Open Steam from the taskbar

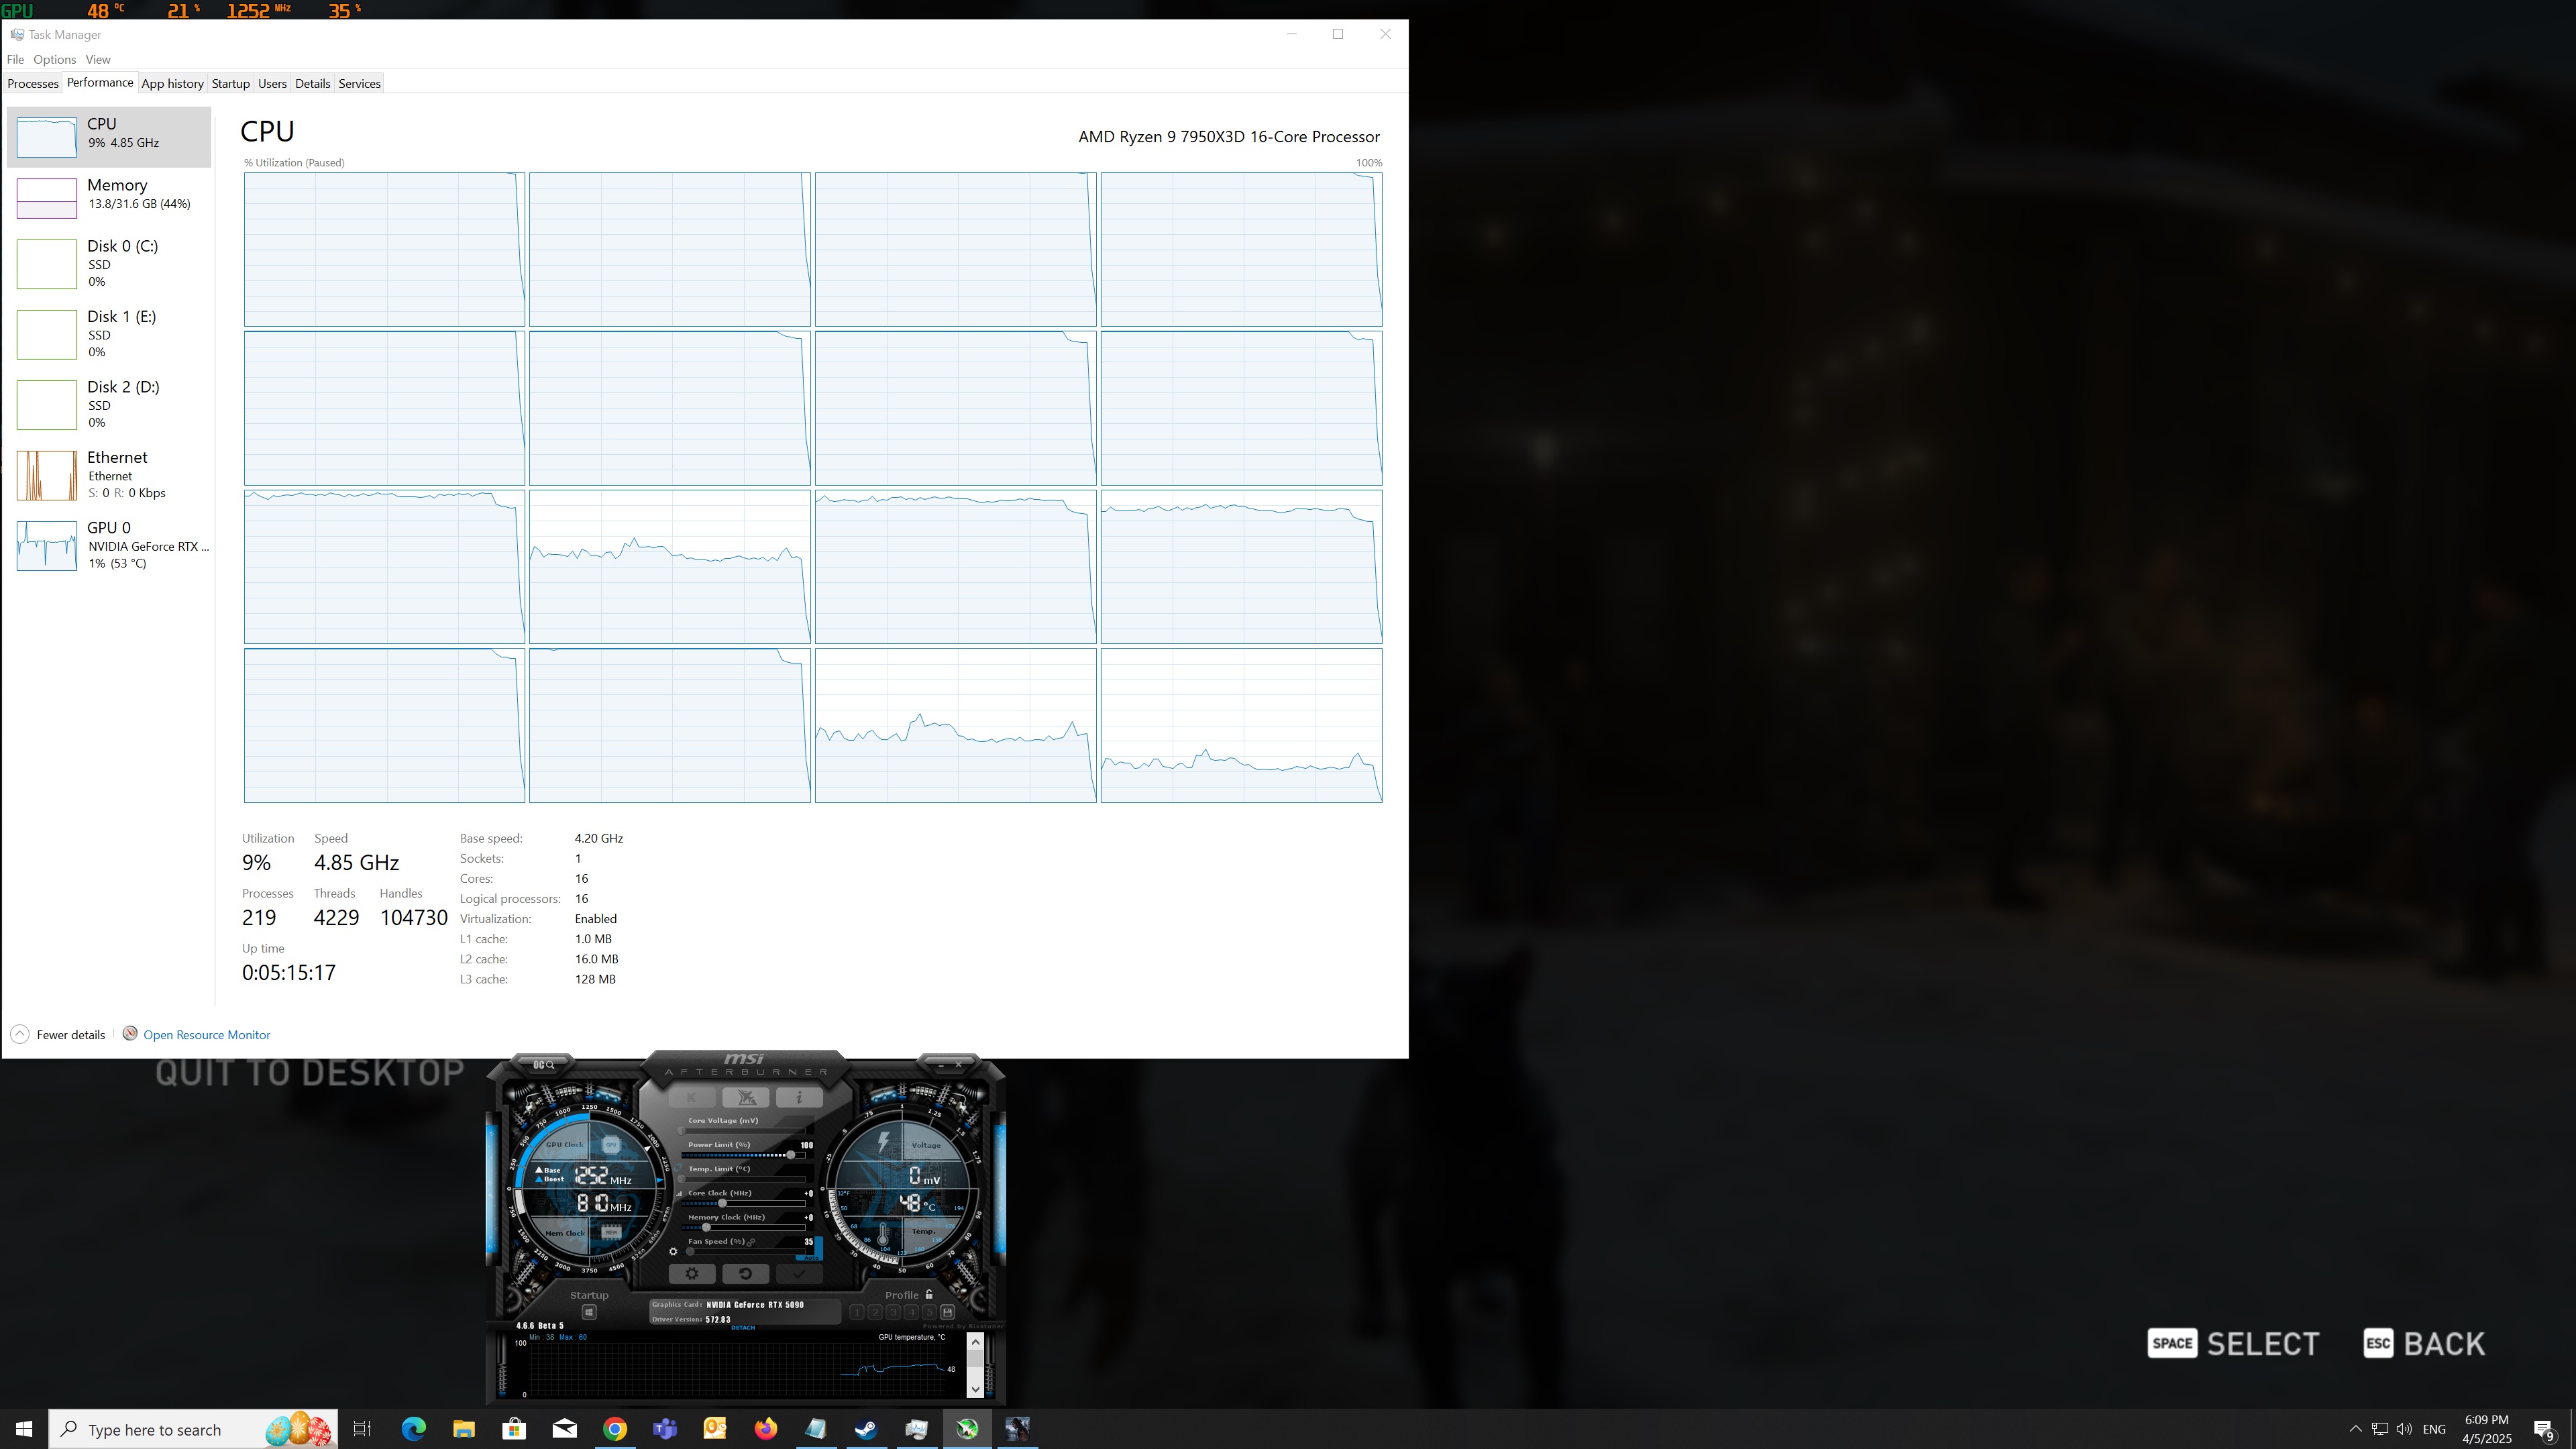coord(865,1428)
